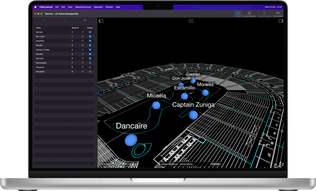Open the Operation menu
316x191 pixels.
pyautogui.click(x=98, y=7)
